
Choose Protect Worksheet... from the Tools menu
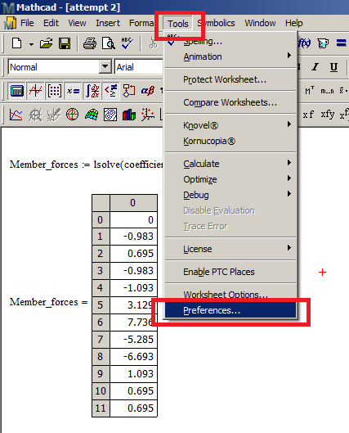click(x=230, y=79)
